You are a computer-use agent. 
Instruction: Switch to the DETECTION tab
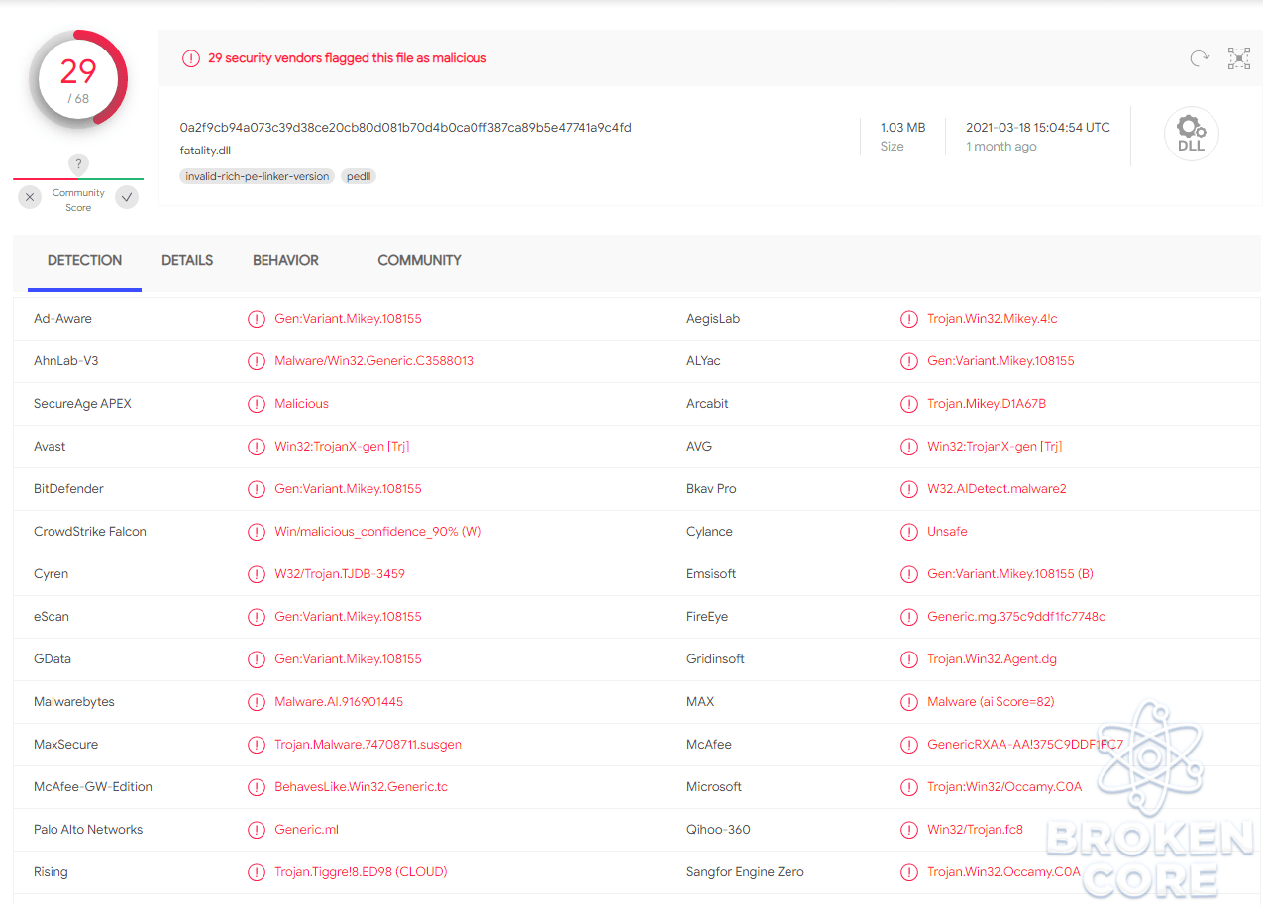point(84,261)
